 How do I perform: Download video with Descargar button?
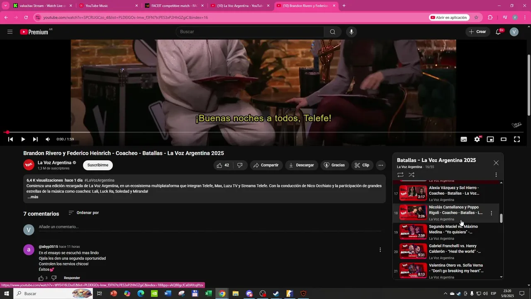pyautogui.click(x=302, y=165)
